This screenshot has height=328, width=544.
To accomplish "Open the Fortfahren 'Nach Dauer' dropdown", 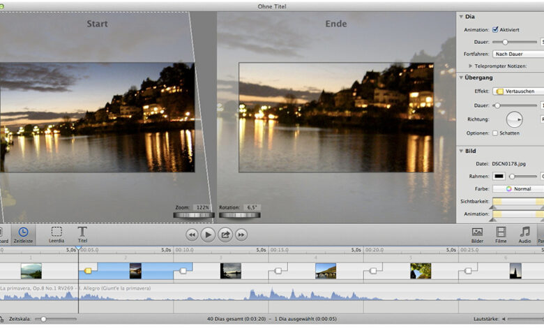I will click(x=517, y=54).
